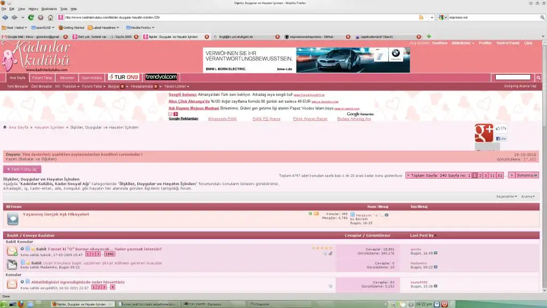
Task: Open the 'Gelişmiş Arama Yap' link
Action: 520,86
